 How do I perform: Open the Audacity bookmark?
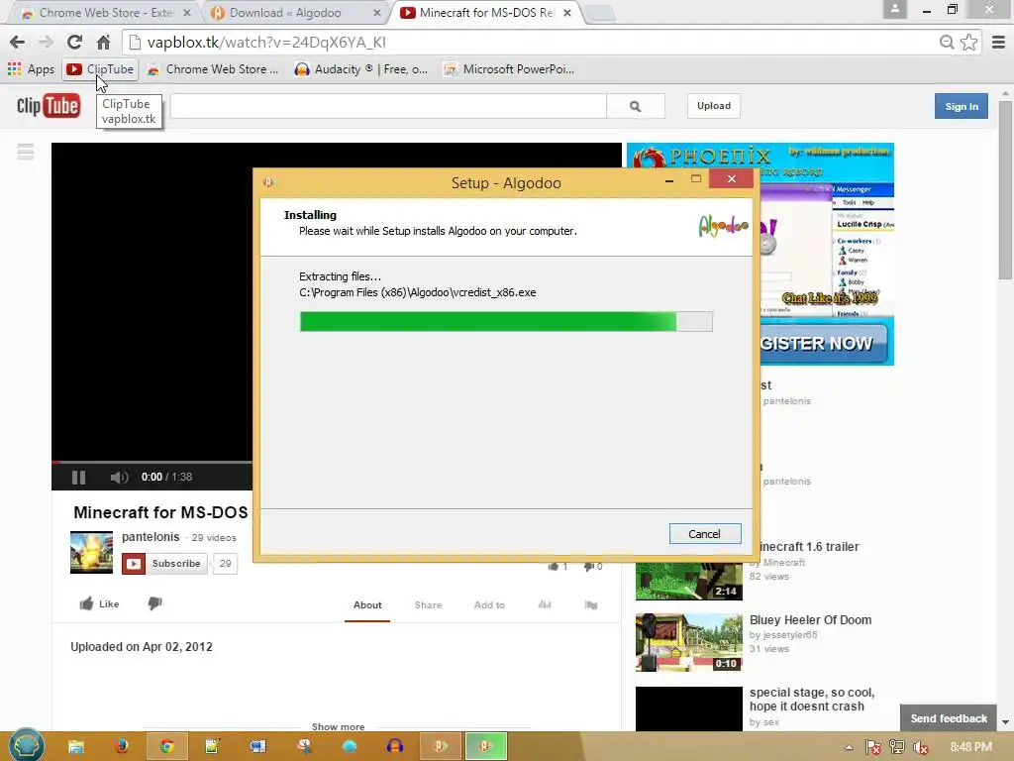360,69
